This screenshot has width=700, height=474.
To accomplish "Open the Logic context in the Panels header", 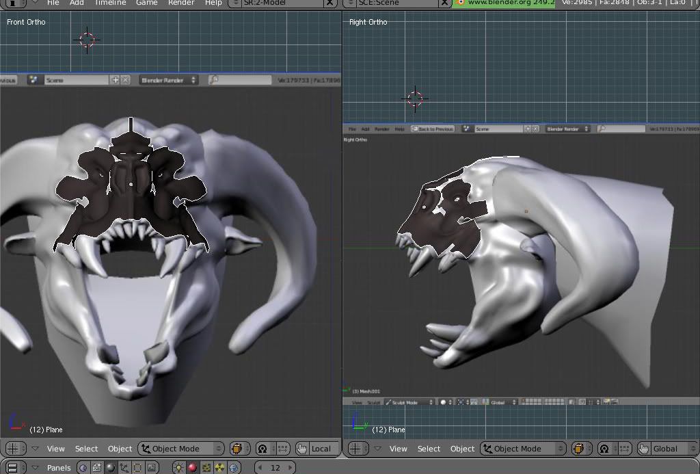I will 83,468.
